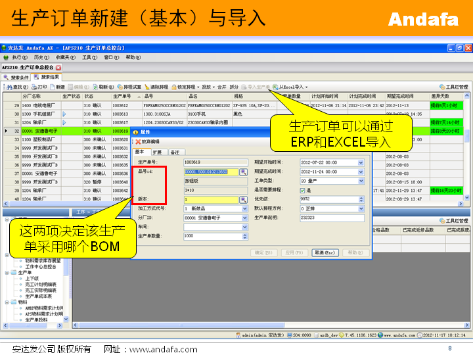Adjust the 生产单数量 spinner arrows
The height and width of the screenshot is (355, 473).
point(244,236)
